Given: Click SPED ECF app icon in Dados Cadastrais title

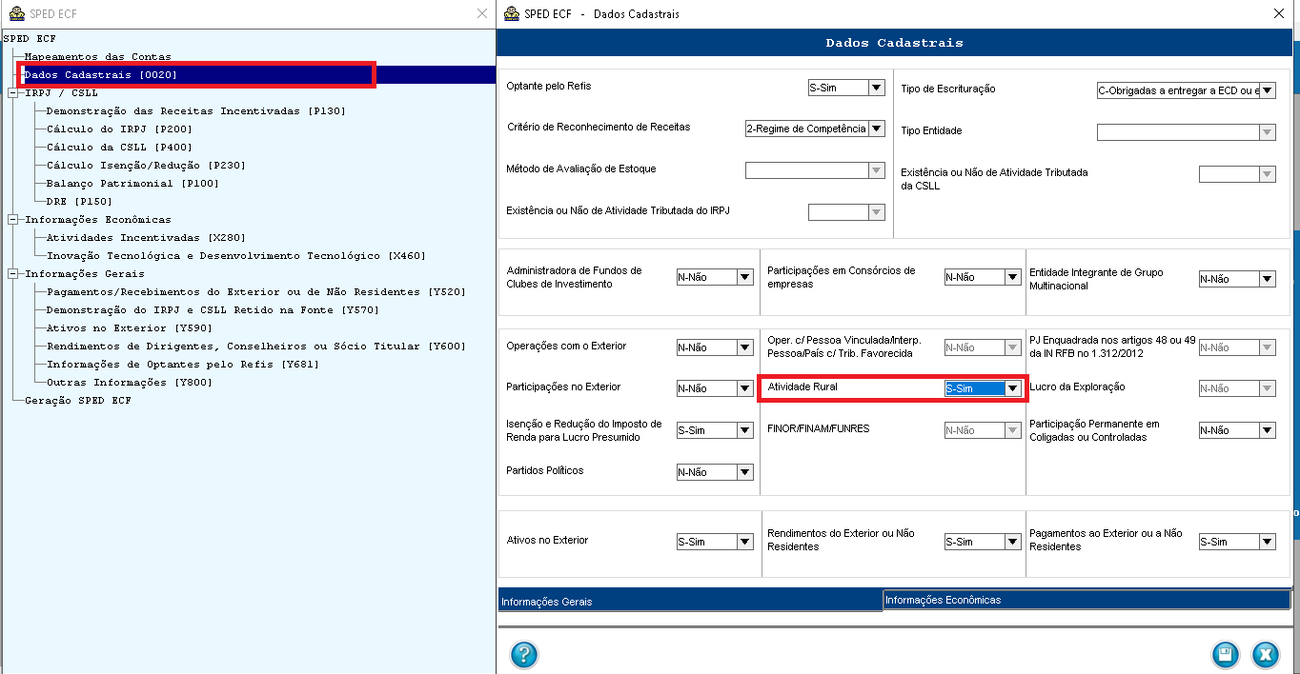Looking at the screenshot, I should coord(510,13).
